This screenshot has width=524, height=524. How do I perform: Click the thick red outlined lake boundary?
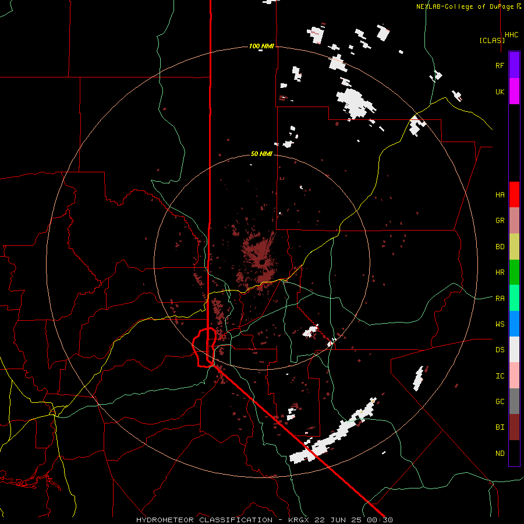click(205, 347)
